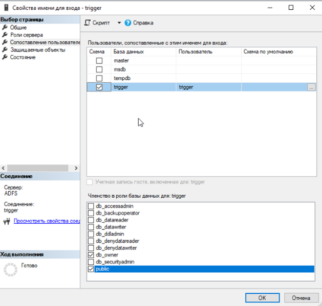This screenshot has height=306, width=322.
Task: Open Просмотреть свойства соединения link
Action: pos(47,222)
